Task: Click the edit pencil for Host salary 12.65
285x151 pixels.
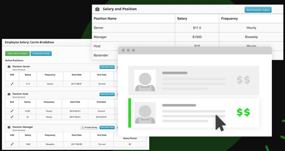Action: point(12,111)
